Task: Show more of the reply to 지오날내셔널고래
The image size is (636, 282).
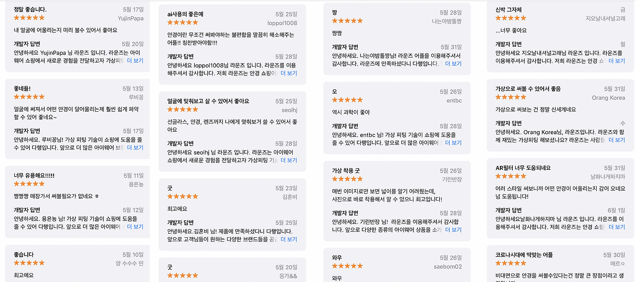Action: pos(617,61)
